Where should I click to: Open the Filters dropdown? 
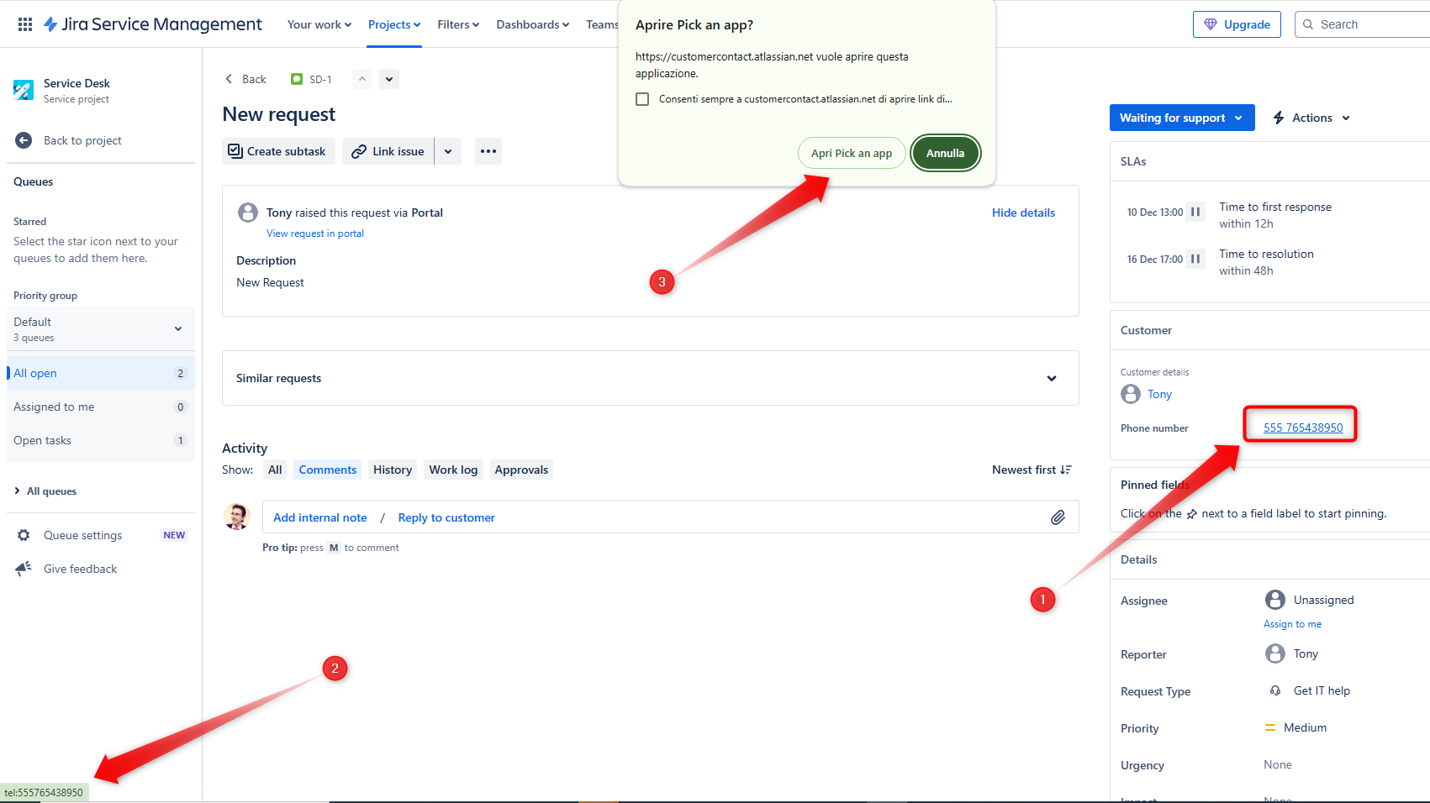(x=458, y=24)
